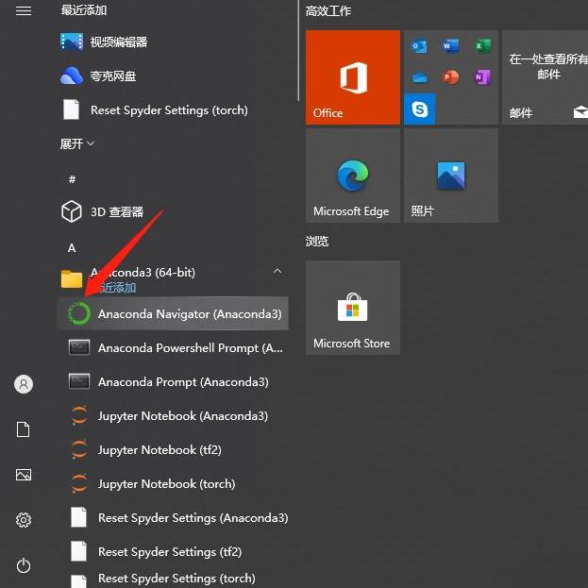Open the Microsoft Store tile
The height and width of the screenshot is (588, 588).
pyautogui.click(x=353, y=308)
